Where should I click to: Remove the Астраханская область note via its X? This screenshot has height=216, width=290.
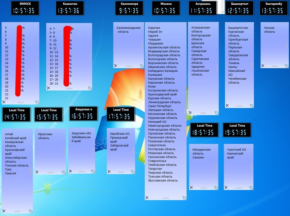point(190,113)
